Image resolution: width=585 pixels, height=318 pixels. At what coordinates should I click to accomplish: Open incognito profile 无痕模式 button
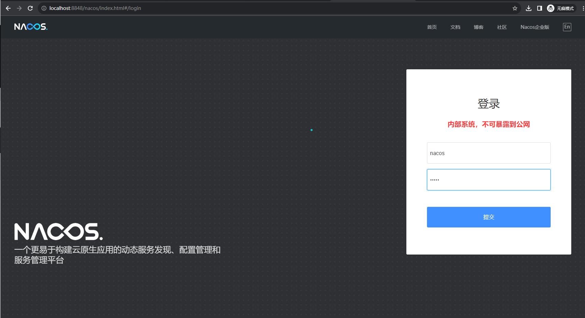coord(561,8)
